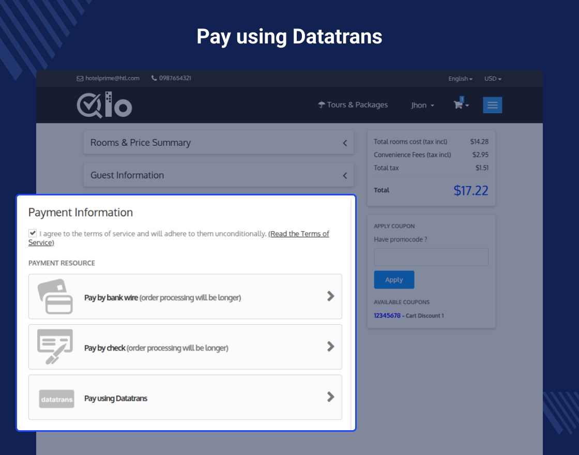Click the phone icon beside 0987654321
The image size is (579, 455).
click(x=154, y=78)
